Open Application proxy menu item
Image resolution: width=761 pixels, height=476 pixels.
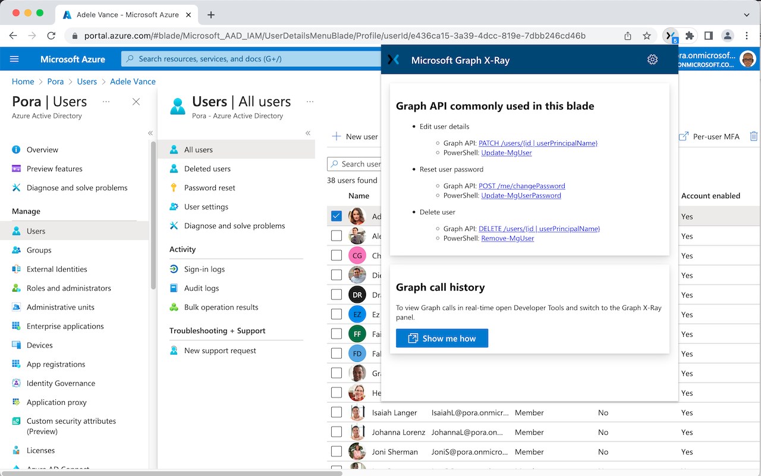pyautogui.click(x=56, y=402)
